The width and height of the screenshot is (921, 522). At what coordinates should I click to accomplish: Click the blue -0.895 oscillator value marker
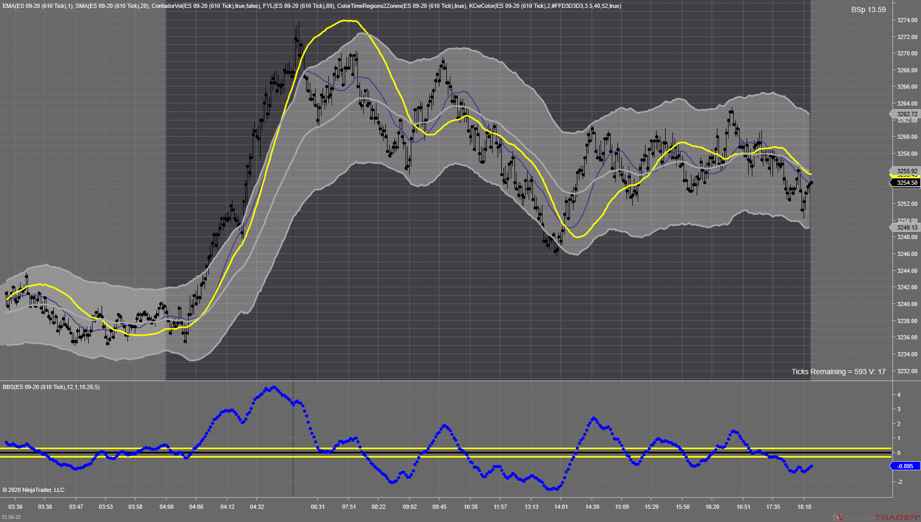(x=905, y=466)
